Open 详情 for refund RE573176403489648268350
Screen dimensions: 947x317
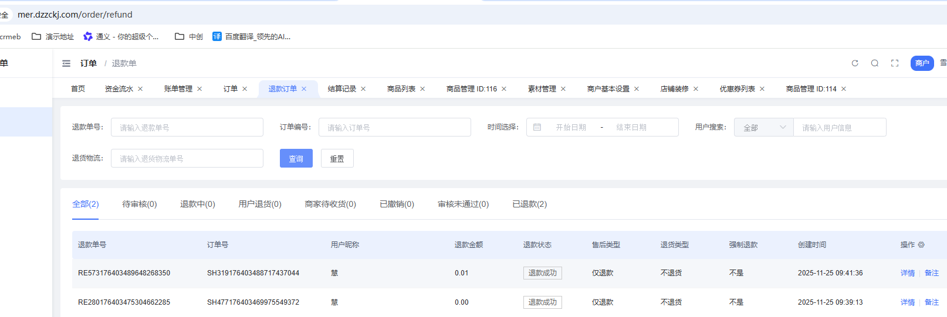point(907,273)
